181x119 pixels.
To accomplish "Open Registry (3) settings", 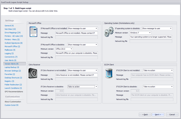I will tap(9, 81).
